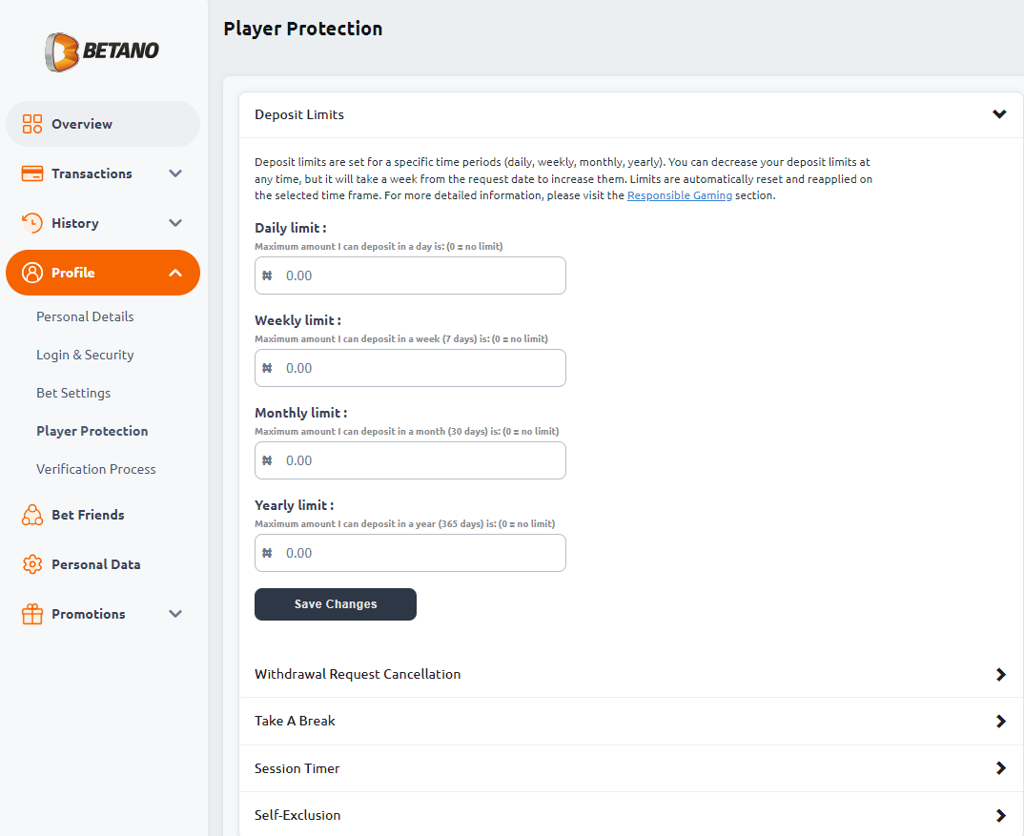The height and width of the screenshot is (836, 1024).
Task: Expand the Take A Break arrow
Action: (x=1000, y=721)
